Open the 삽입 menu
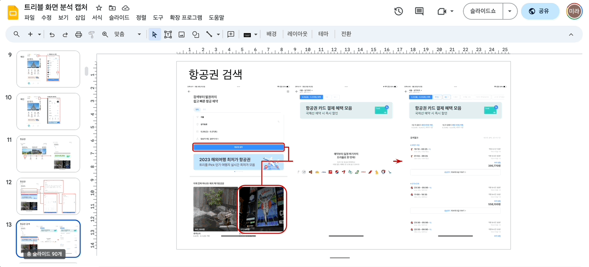The width and height of the screenshot is (589, 267). click(80, 17)
